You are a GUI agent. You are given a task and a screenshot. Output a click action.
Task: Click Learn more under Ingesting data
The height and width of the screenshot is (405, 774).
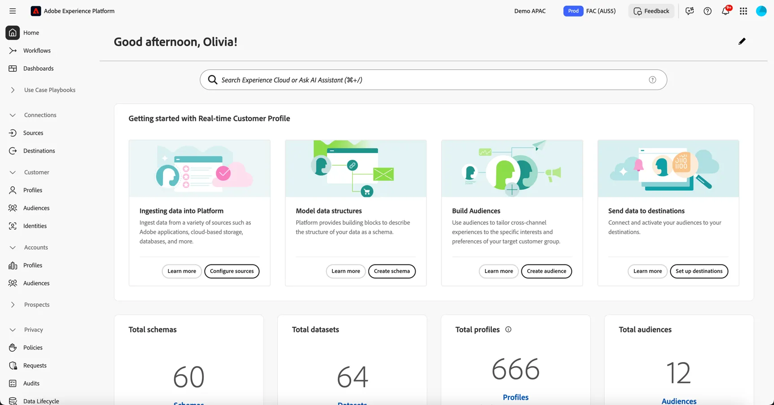(x=182, y=271)
